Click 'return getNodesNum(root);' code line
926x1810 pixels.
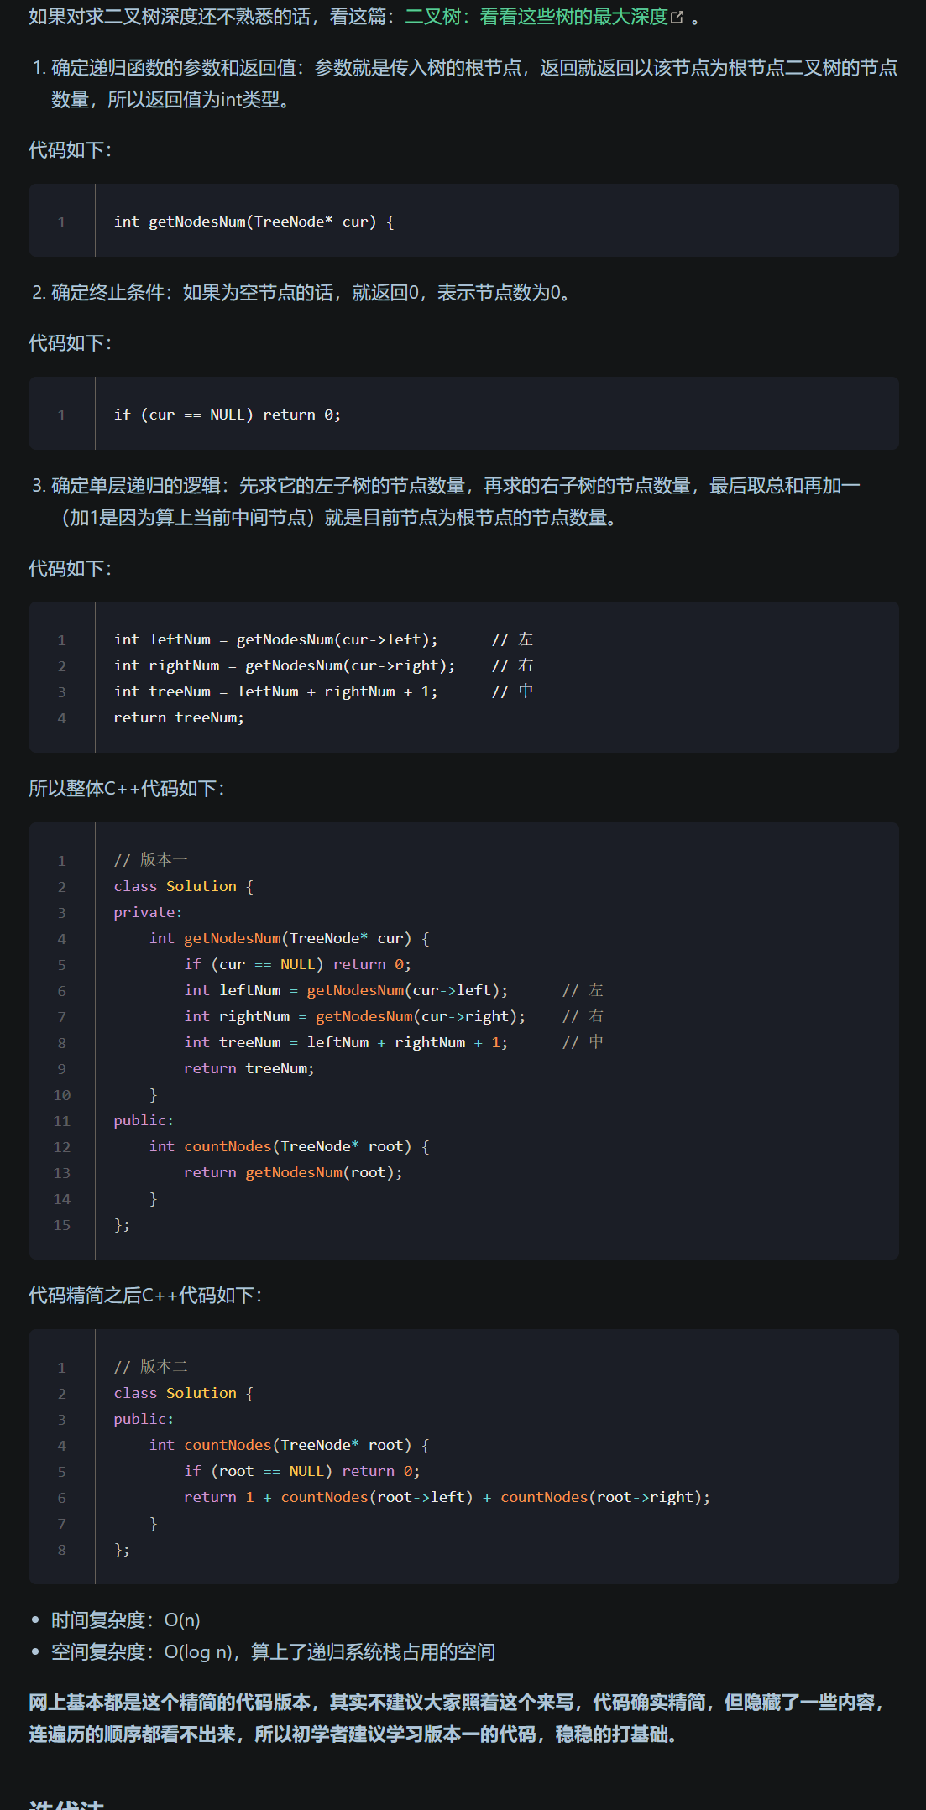tap(293, 1172)
